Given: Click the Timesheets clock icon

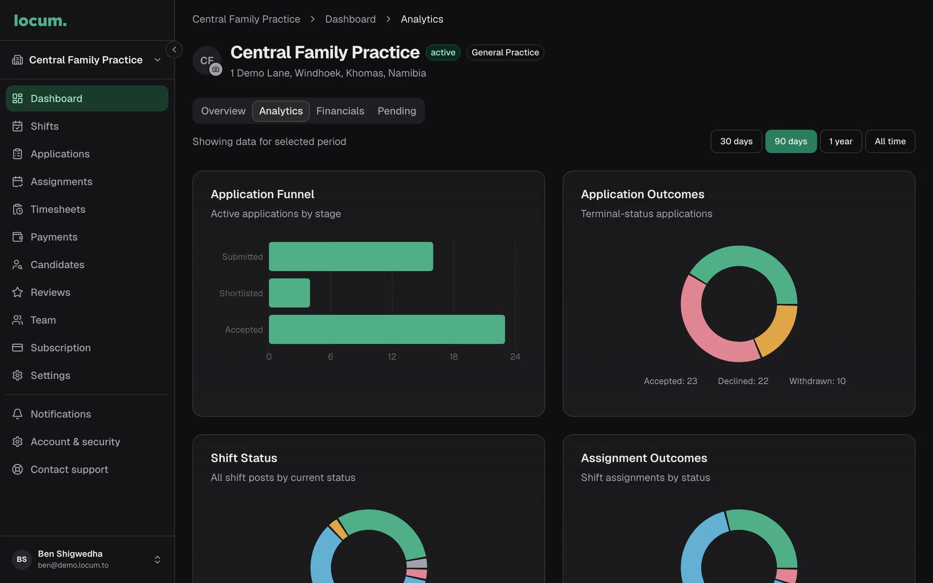Looking at the screenshot, I should pyautogui.click(x=17, y=209).
